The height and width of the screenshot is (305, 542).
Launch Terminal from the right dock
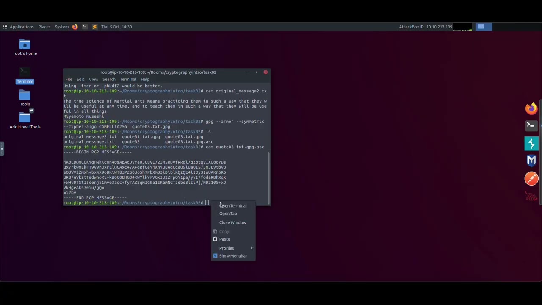(531, 125)
